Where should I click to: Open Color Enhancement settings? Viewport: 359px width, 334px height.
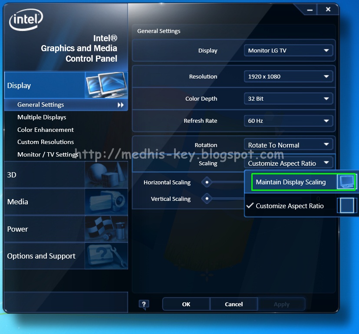point(46,130)
